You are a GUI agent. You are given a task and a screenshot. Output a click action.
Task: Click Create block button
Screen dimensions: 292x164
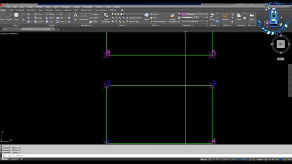(x=155, y=14)
